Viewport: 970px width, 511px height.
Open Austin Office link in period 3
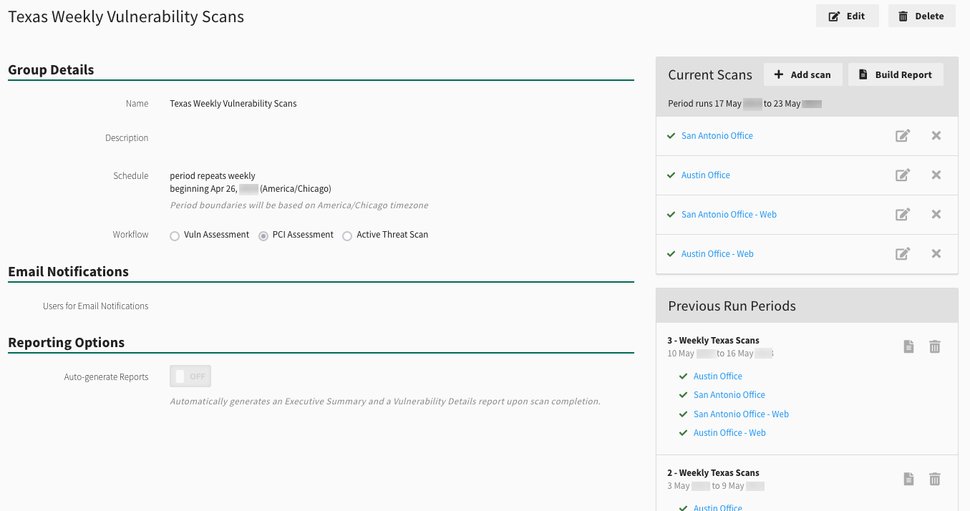click(717, 376)
